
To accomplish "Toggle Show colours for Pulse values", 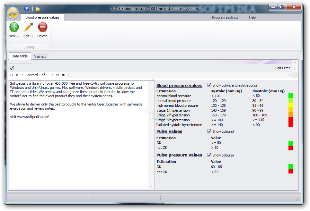I will click(x=209, y=131).
